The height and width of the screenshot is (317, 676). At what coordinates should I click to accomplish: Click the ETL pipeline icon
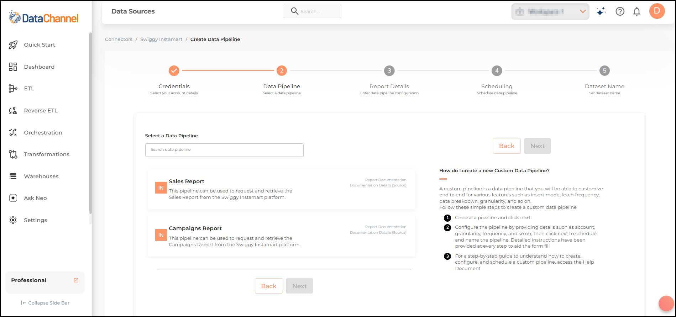click(13, 89)
